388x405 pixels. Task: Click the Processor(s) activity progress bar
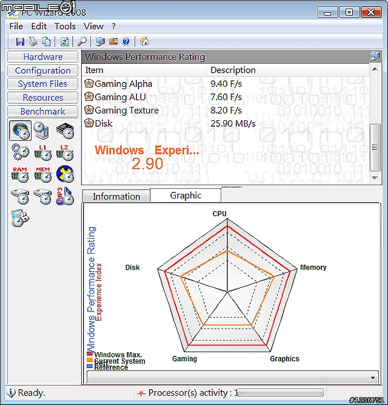click(280, 393)
